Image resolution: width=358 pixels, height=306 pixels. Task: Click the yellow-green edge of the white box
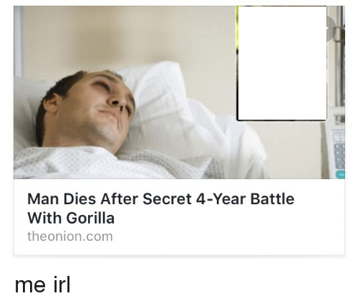[237, 29]
